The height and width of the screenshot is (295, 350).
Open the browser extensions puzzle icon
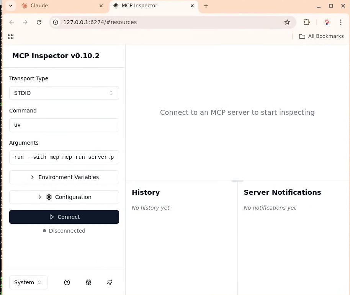click(x=306, y=22)
